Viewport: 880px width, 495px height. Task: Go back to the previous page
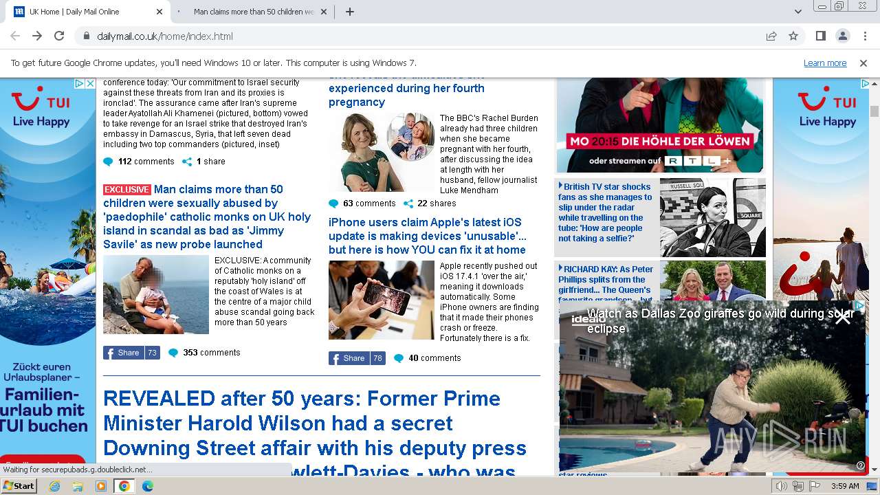point(15,36)
